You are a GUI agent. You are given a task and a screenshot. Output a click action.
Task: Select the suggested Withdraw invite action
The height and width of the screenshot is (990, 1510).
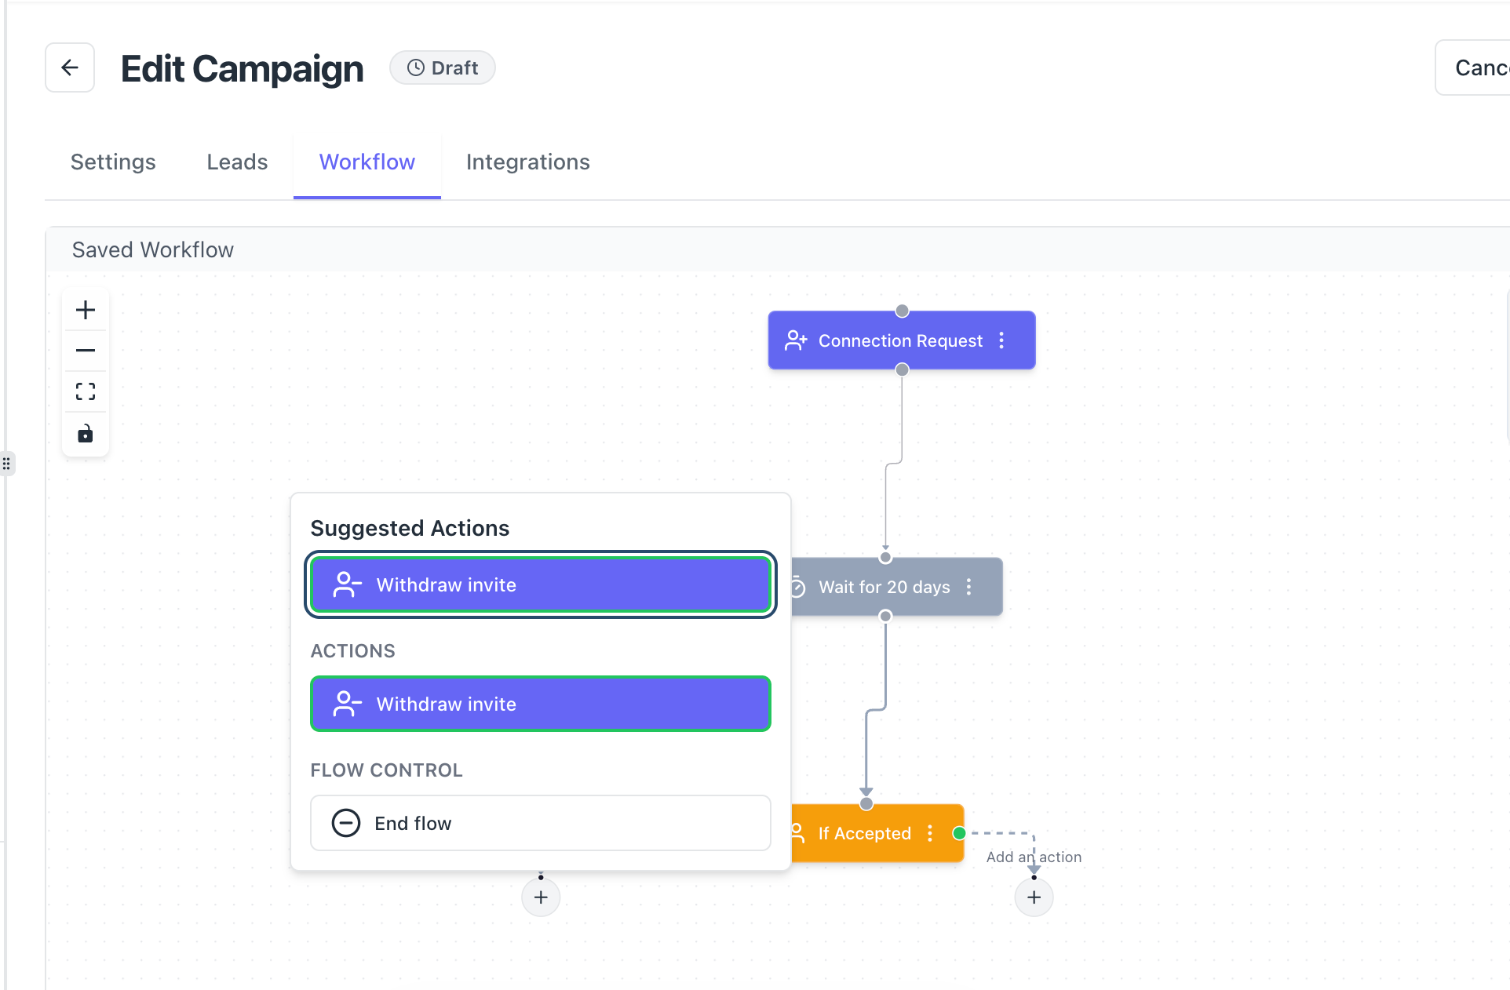pyautogui.click(x=540, y=585)
